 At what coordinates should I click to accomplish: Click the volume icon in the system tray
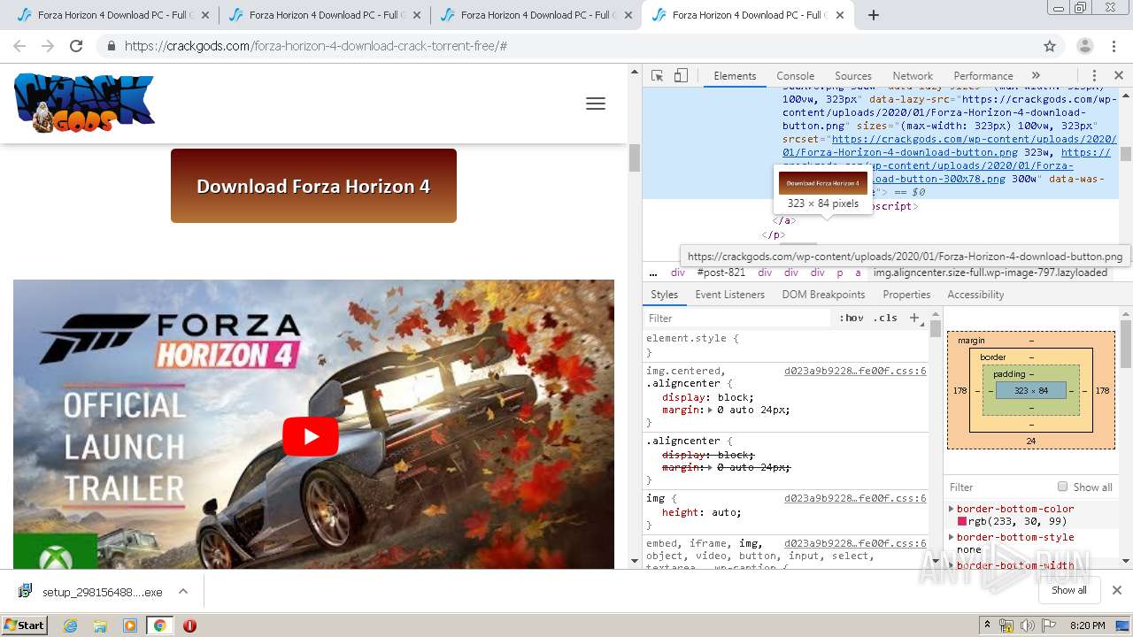coord(1028,625)
